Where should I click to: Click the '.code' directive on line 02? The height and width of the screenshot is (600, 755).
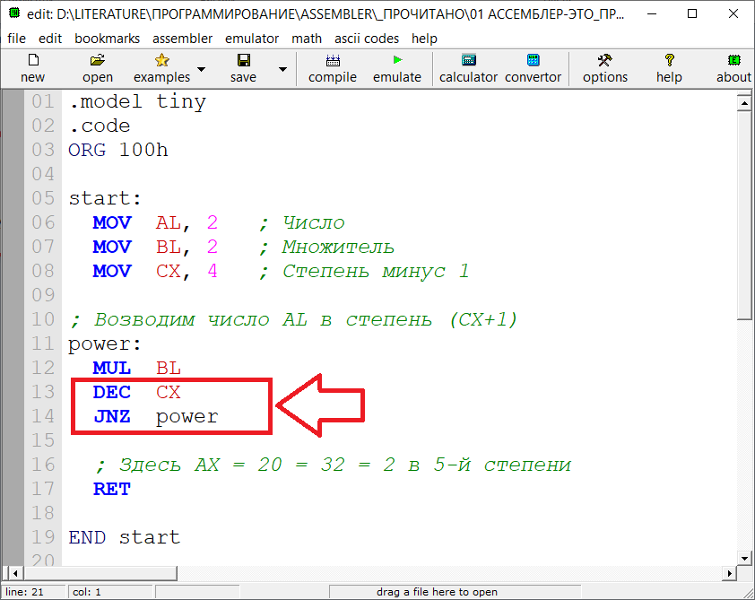coord(100,126)
